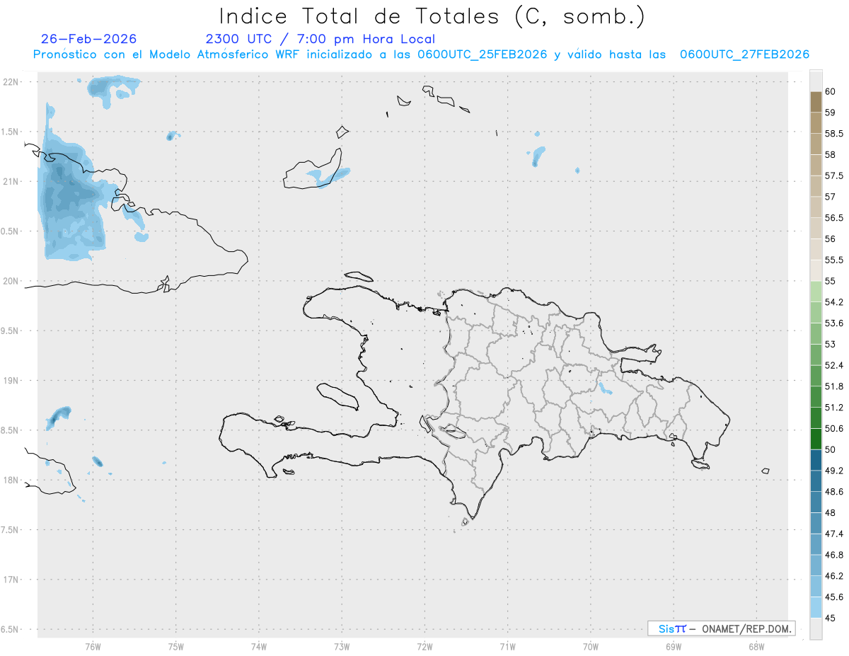
Task: Click the "18N" latitude label
Action: (11, 480)
